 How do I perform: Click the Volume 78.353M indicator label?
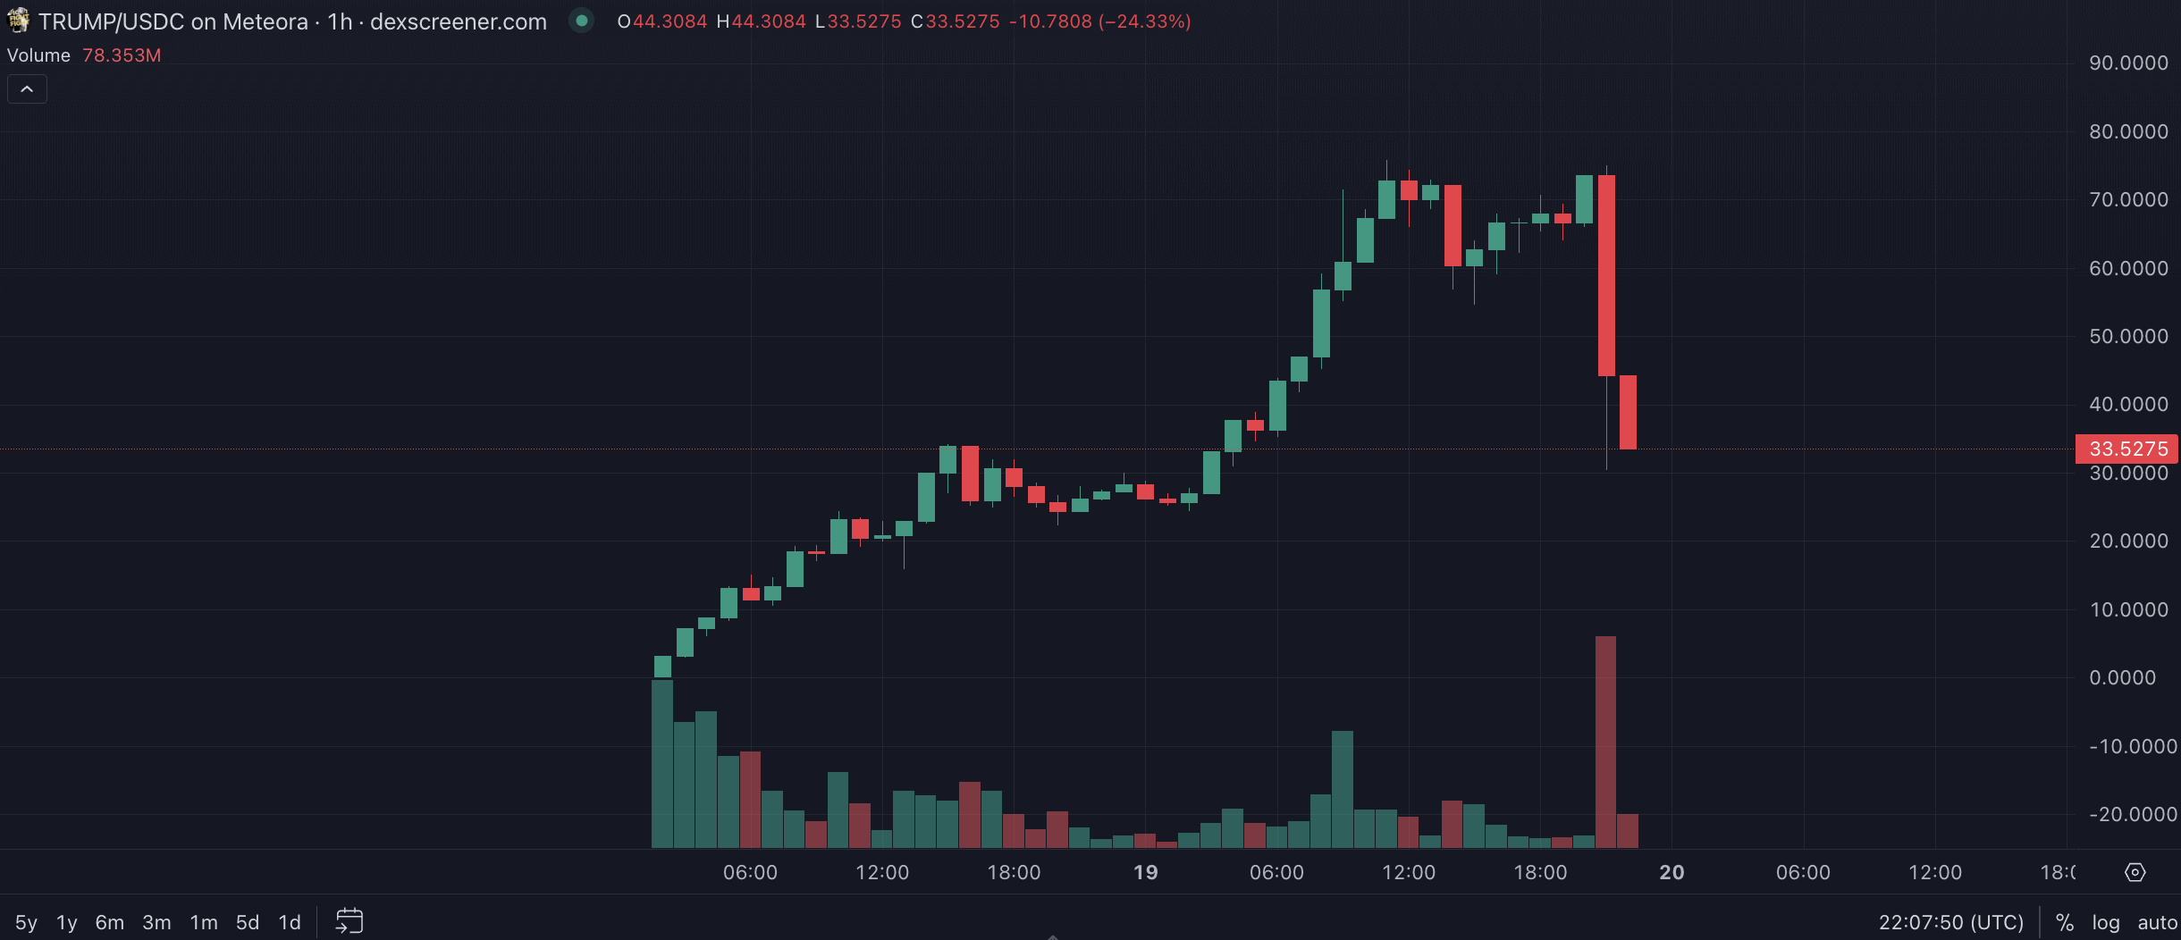[84, 55]
